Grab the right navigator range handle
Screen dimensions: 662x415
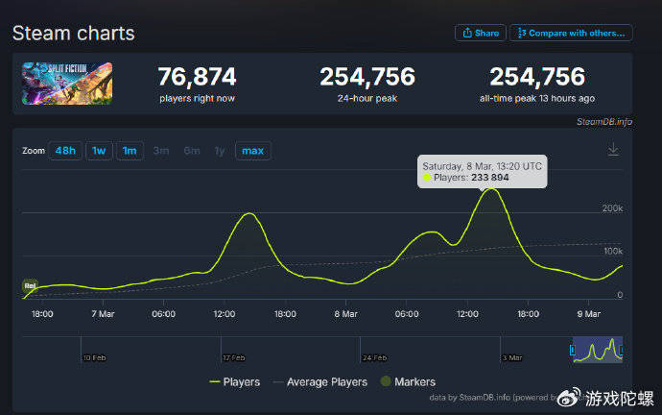[x=621, y=350]
